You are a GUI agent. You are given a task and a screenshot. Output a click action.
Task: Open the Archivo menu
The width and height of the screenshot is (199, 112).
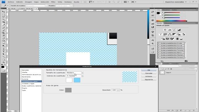pyautogui.click(x=11, y=2)
